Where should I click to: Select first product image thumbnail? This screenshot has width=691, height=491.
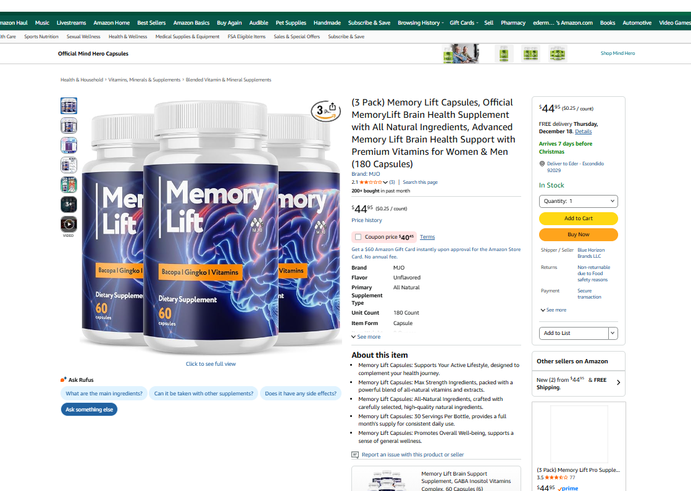69,105
